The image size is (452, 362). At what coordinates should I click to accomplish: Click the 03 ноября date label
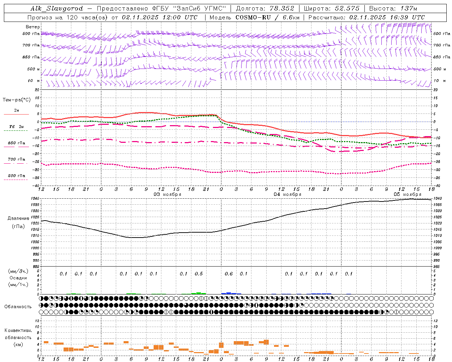tap(167, 194)
